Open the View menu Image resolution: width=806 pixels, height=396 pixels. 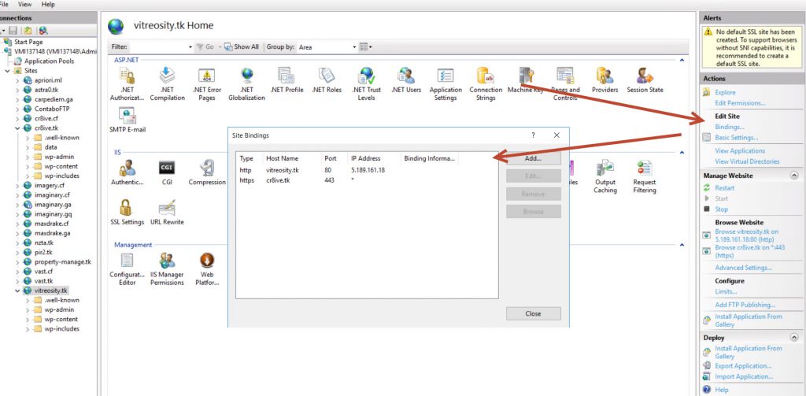[24, 4]
